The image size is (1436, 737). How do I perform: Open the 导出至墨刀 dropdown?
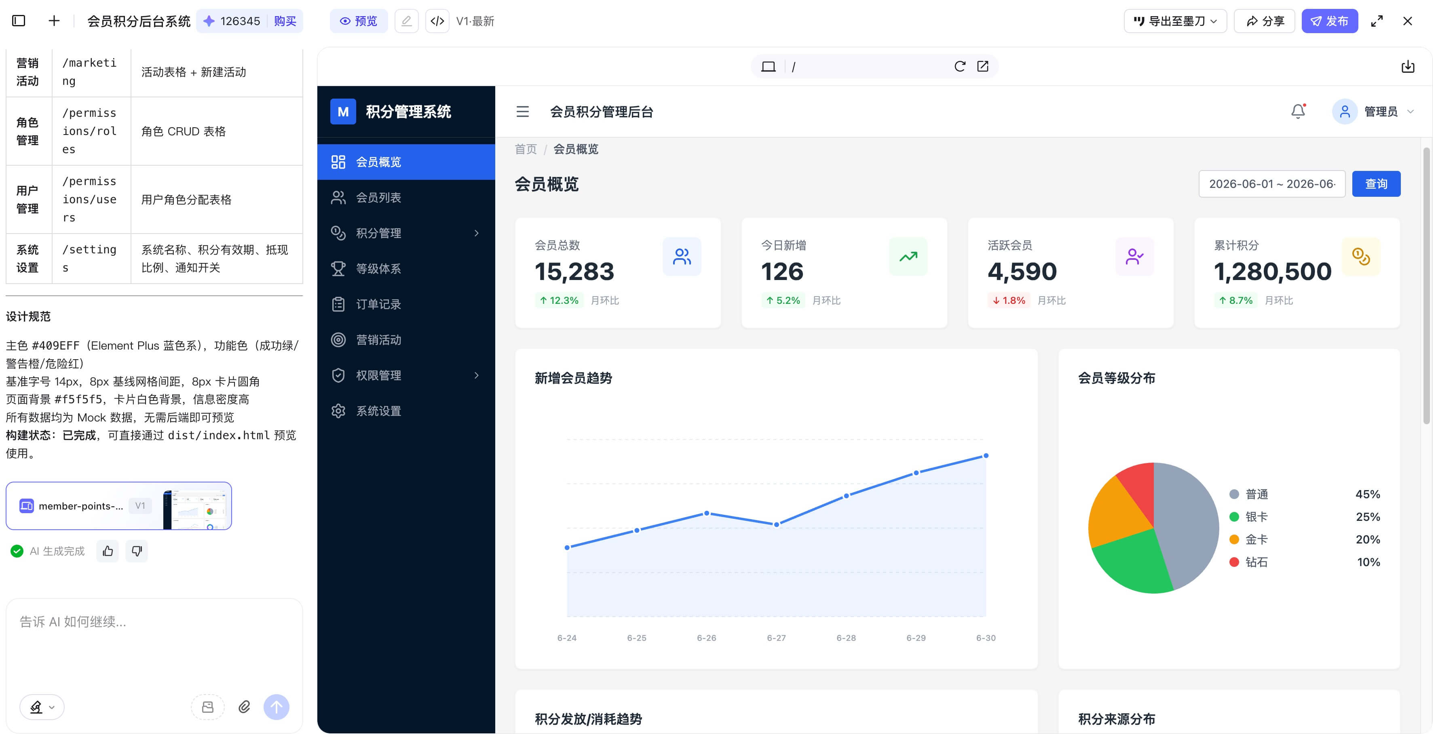pyautogui.click(x=1175, y=21)
